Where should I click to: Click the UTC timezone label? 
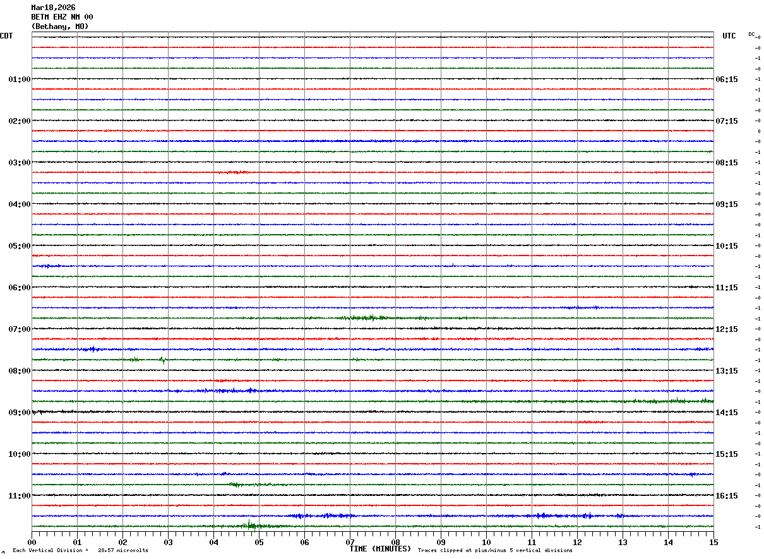tap(729, 36)
